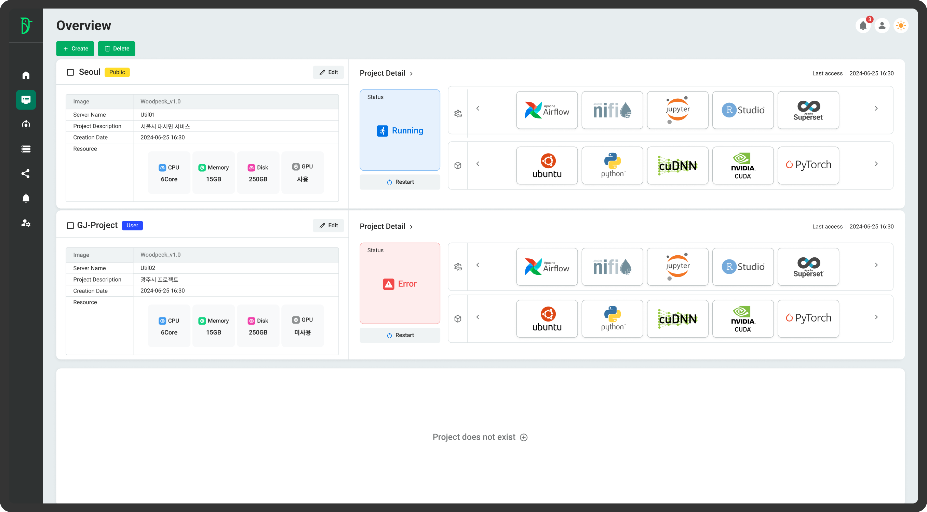Click the cube icon in Seoul's packages row

(458, 165)
